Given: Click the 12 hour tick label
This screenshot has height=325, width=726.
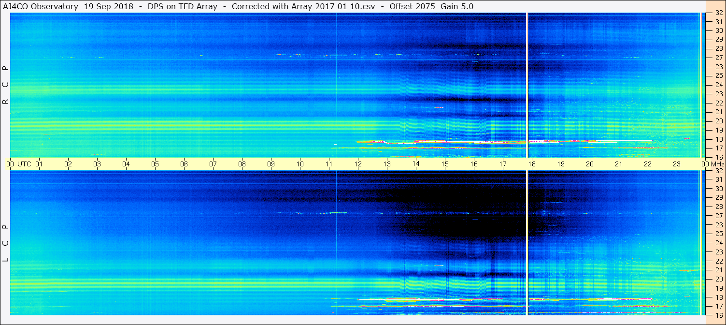Looking at the screenshot, I should pyautogui.click(x=358, y=164).
